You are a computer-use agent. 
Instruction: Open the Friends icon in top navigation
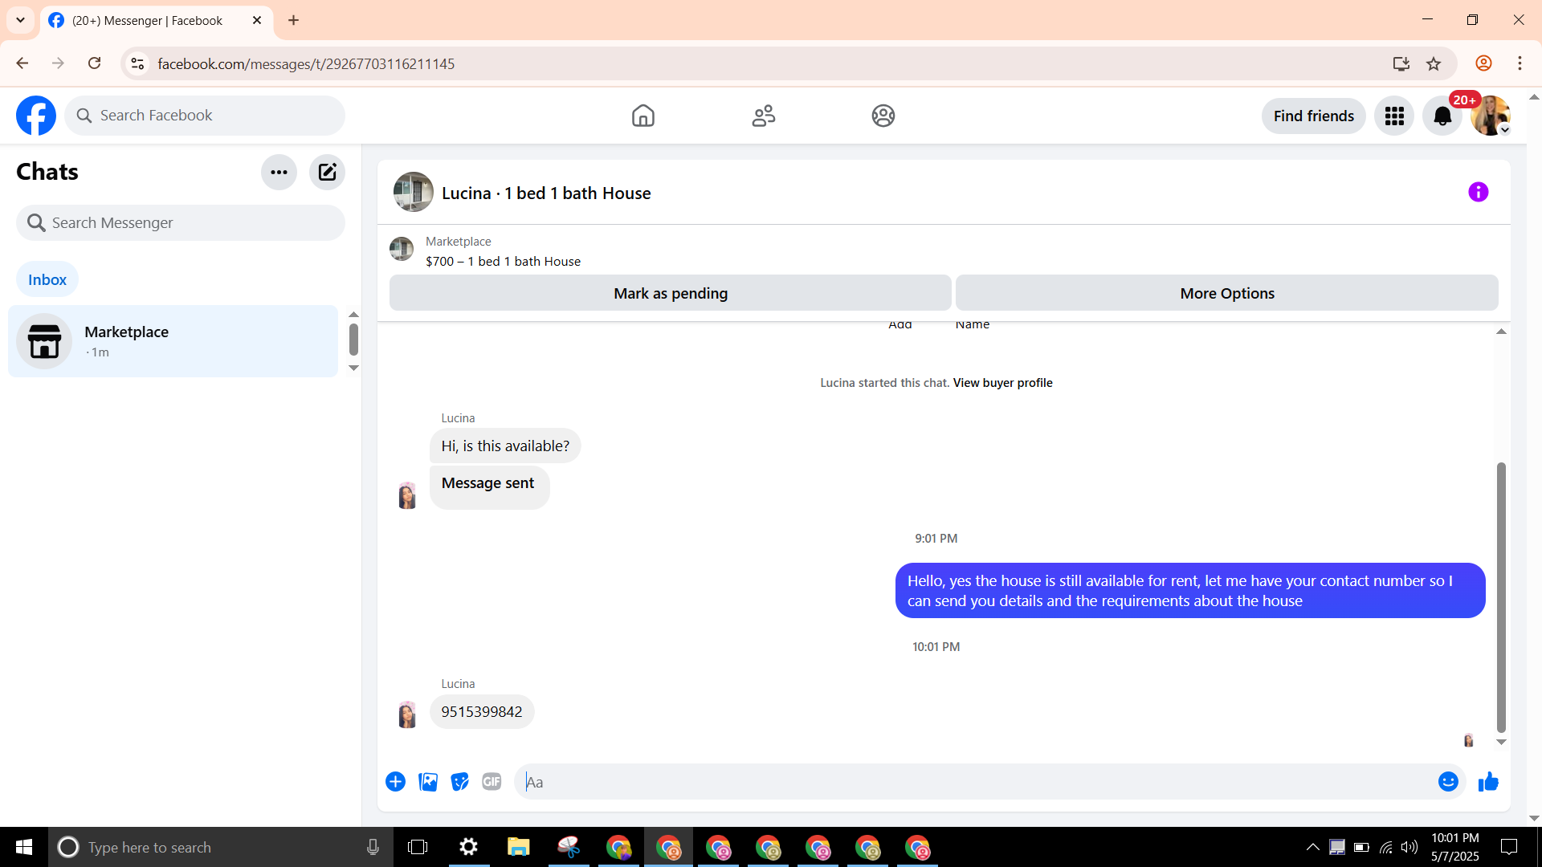[763, 116]
